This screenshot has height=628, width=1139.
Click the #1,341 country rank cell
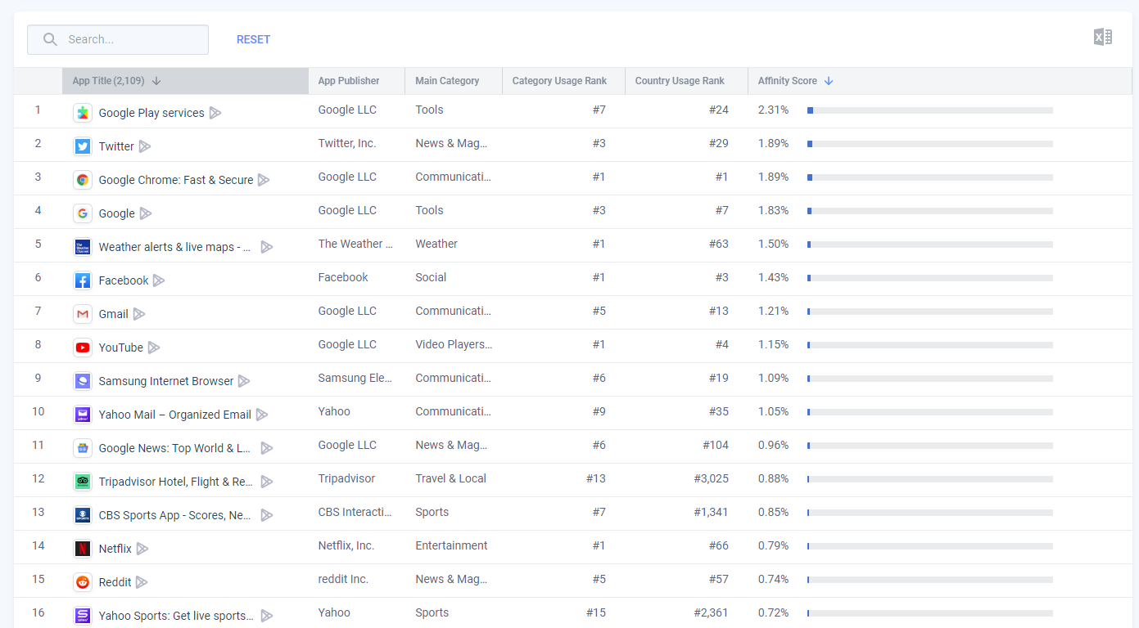coord(711,512)
